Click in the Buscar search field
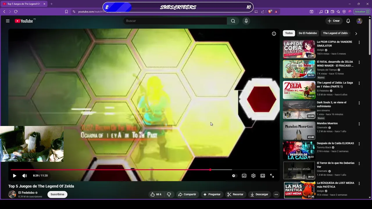This screenshot has width=372, height=209. pyautogui.click(x=175, y=21)
